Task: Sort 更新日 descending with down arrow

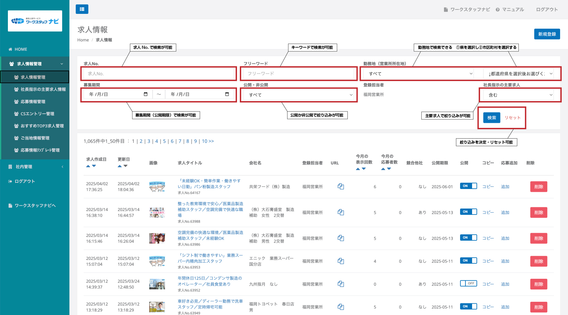Action: click(x=126, y=166)
